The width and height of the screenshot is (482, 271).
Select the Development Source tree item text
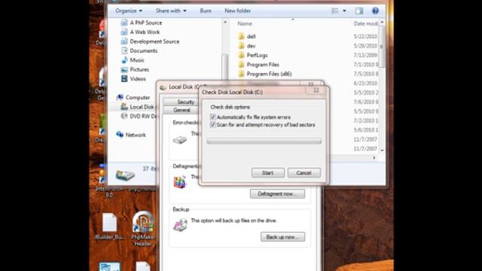(x=154, y=41)
